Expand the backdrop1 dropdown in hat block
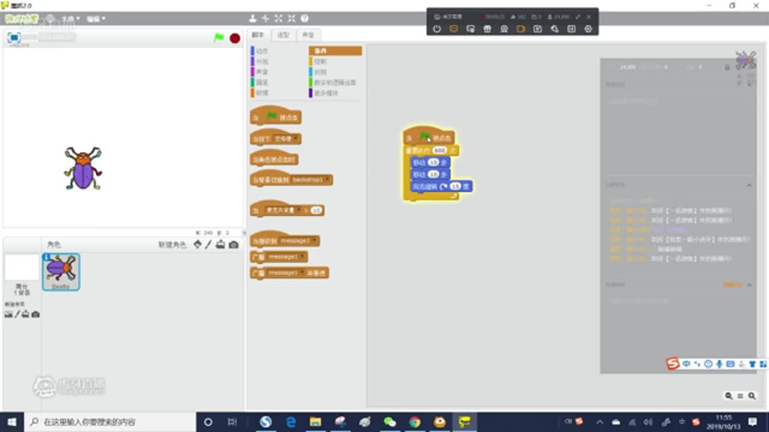769x432 pixels. coord(327,180)
